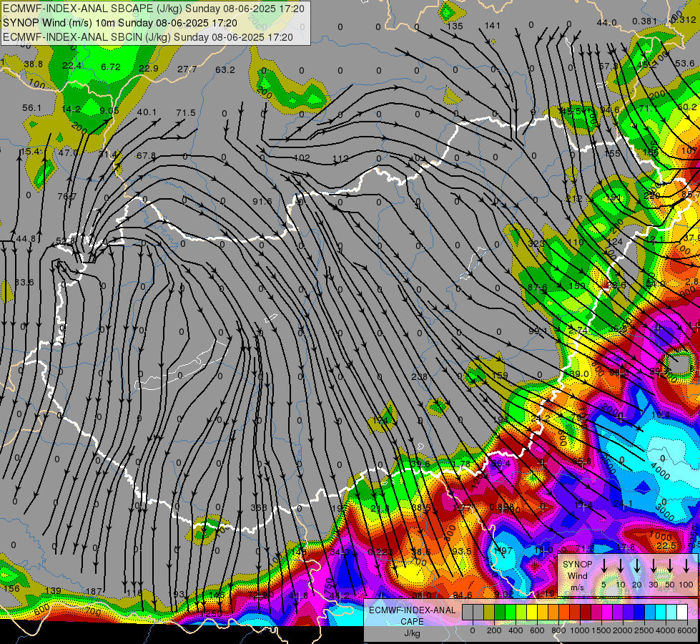Viewport: 700px width, 644px height.
Task: Click the 99.1 value on the map
Action: 538,331
